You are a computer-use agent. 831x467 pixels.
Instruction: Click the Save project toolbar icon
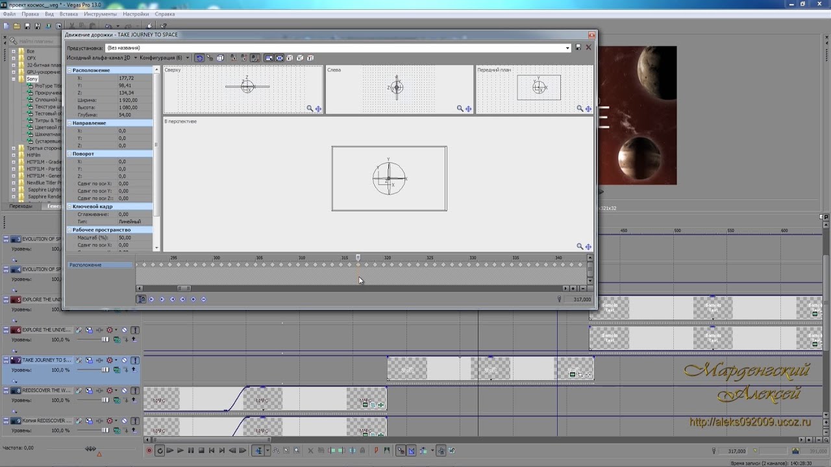27,26
